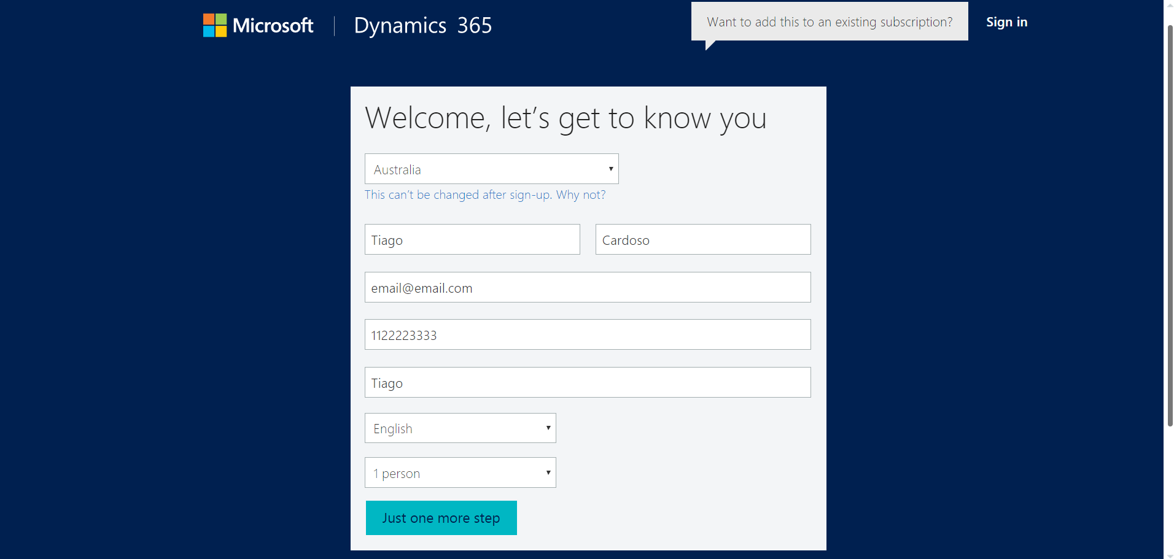Click the email@email.com address field

[587, 288]
